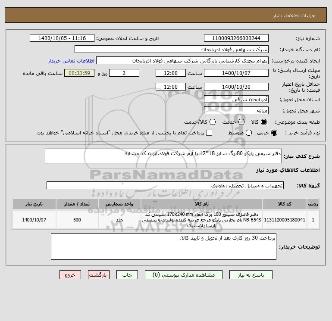Select the متوسط purchase type radio
This screenshot has width=332, height=321.
click(249, 133)
